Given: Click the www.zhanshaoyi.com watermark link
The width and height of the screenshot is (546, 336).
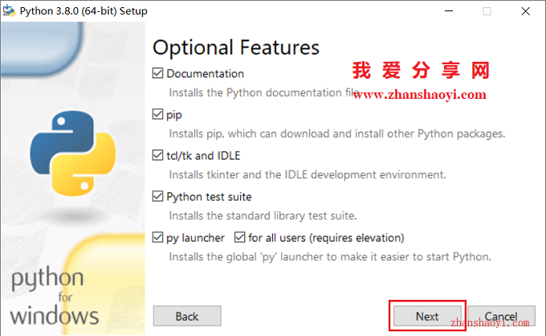Looking at the screenshot, I should point(419,95).
